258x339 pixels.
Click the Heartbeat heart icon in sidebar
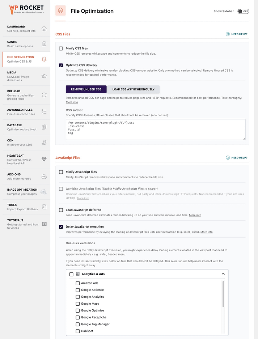click(44, 159)
